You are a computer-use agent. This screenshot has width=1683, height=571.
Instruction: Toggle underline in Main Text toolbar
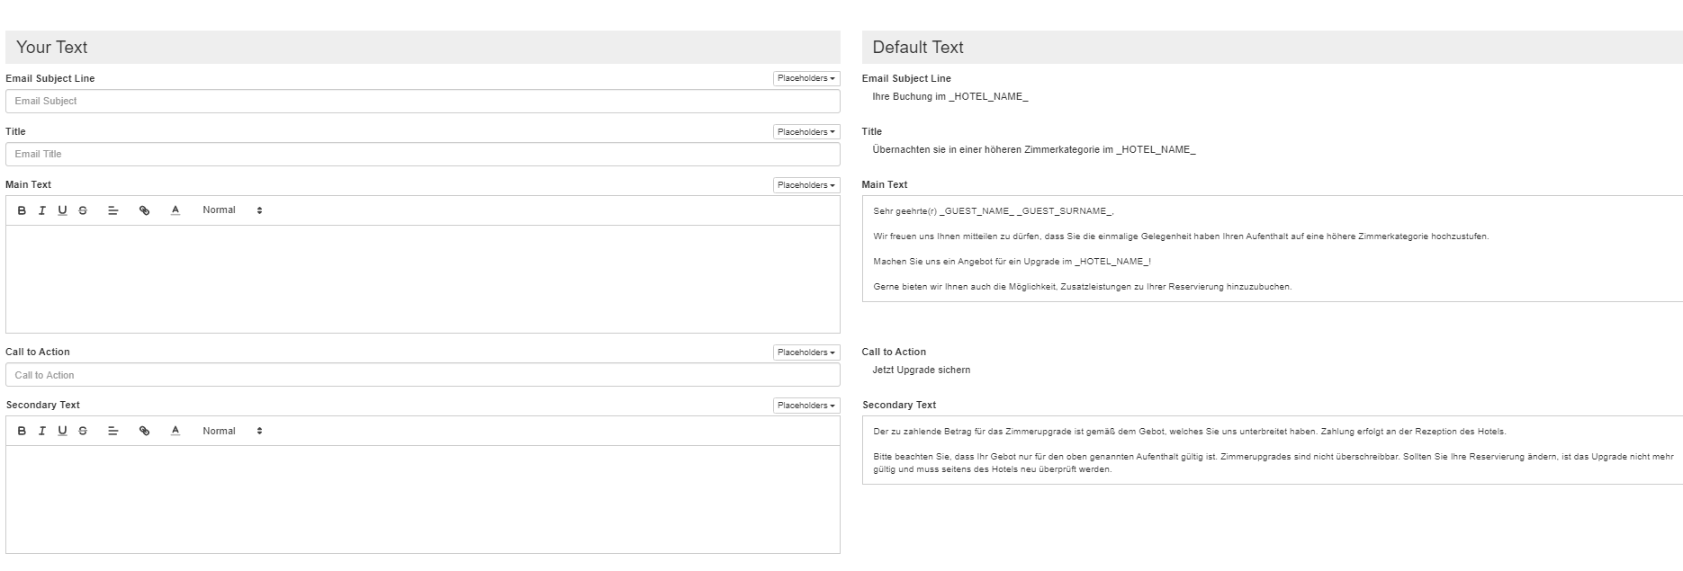click(62, 210)
